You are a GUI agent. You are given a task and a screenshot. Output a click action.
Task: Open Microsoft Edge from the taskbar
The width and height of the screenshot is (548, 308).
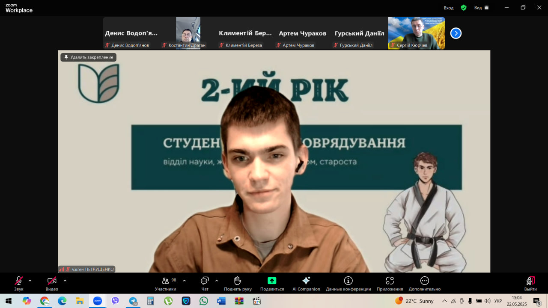click(x=62, y=301)
